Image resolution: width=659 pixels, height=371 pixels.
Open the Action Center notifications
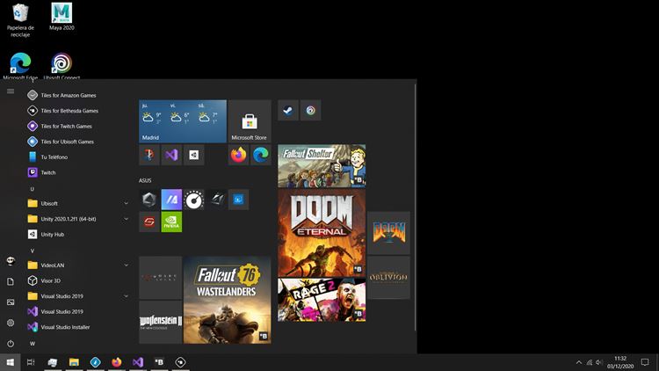[645, 362]
